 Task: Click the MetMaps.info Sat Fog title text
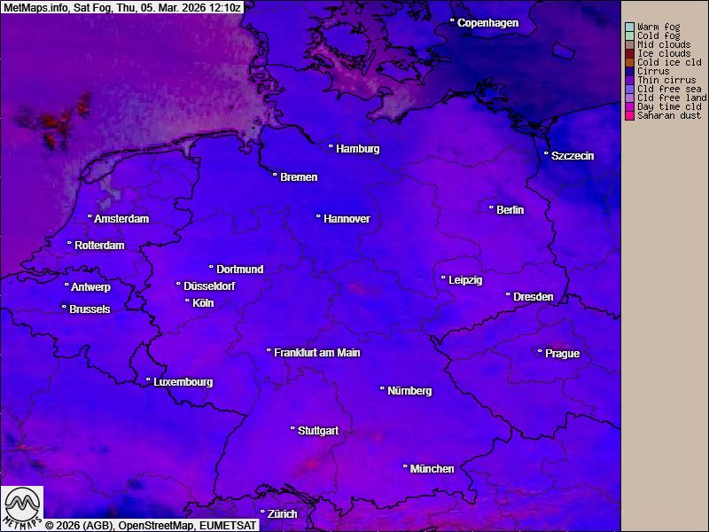click(x=121, y=7)
